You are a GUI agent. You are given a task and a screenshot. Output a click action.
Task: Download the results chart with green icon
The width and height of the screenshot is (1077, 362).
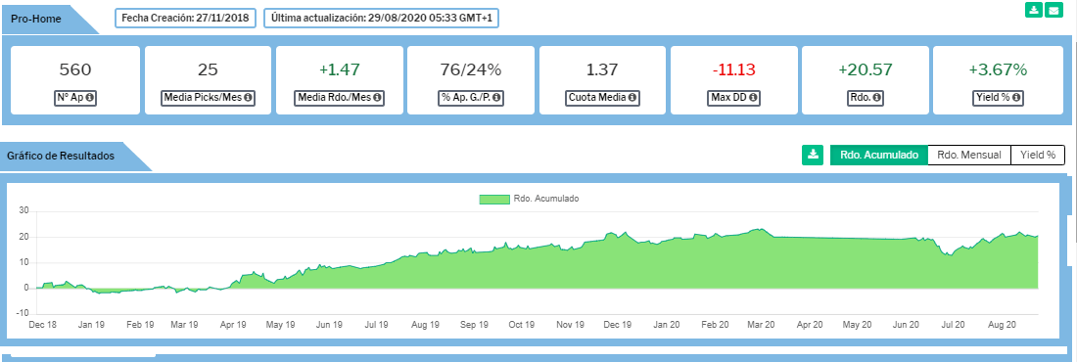[813, 156]
